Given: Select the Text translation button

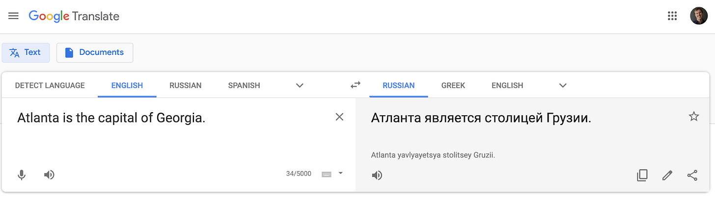Looking at the screenshot, I should (26, 52).
